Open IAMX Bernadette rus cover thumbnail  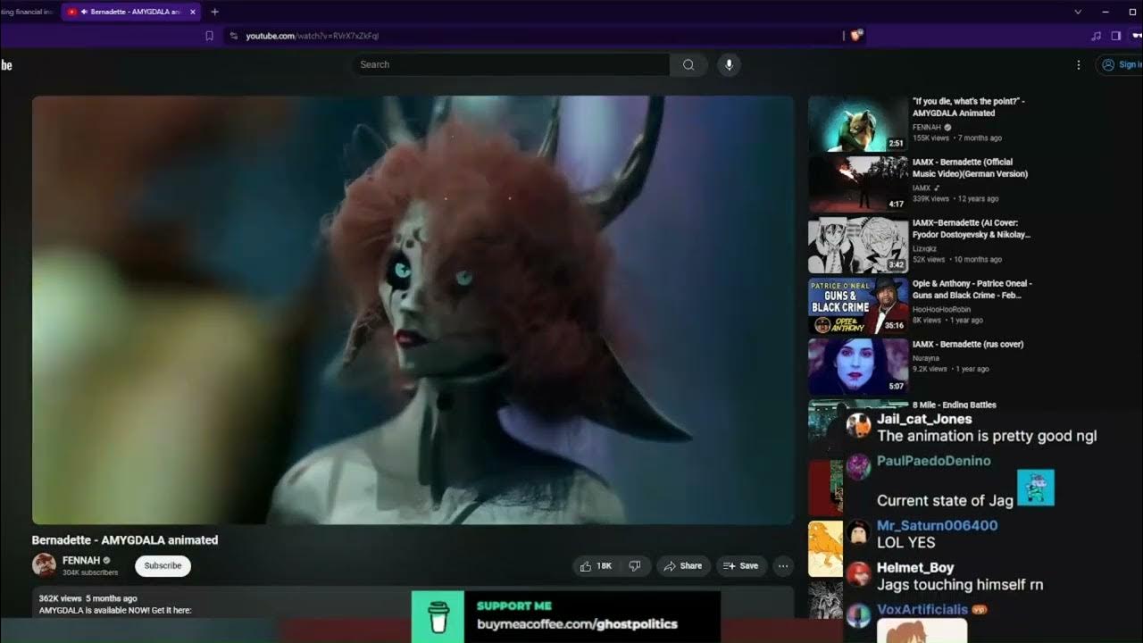tap(858, 367)
